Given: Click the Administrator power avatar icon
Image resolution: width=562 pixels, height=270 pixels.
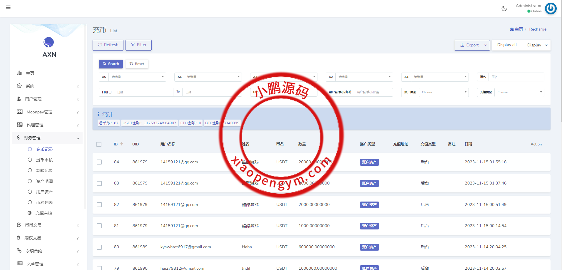Looking at the screenshot, I should coord(551,9).
